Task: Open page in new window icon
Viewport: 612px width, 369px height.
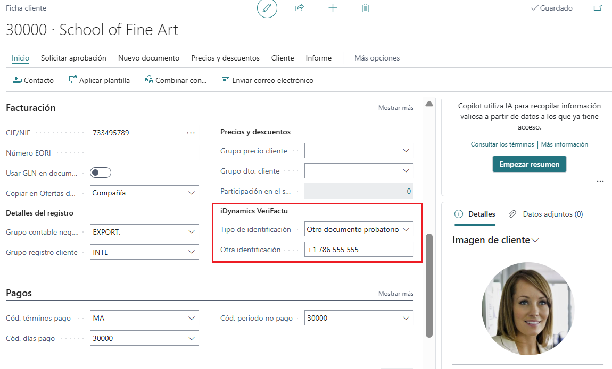Action: coord(598,8)
